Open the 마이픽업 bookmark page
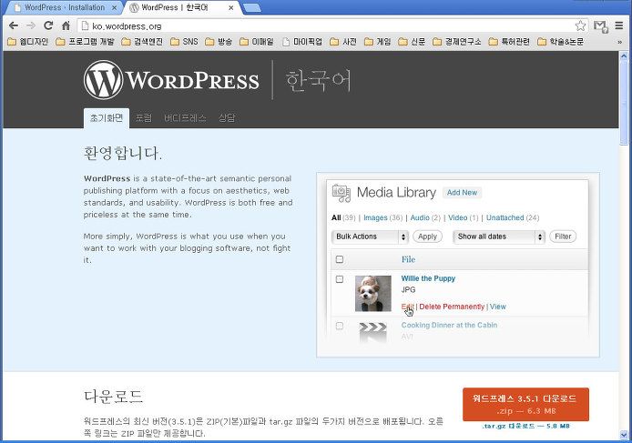Viewport: 632px width, 443px height. [302, 42]
